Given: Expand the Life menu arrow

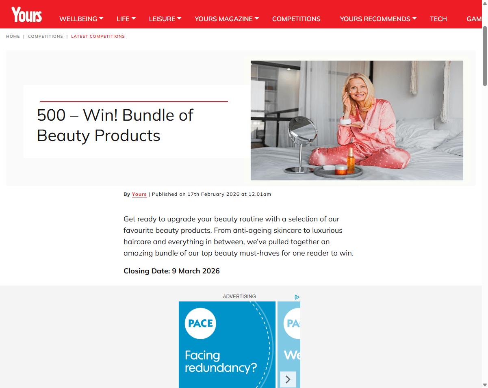Looking at the screenshot, I should (134, 18).
